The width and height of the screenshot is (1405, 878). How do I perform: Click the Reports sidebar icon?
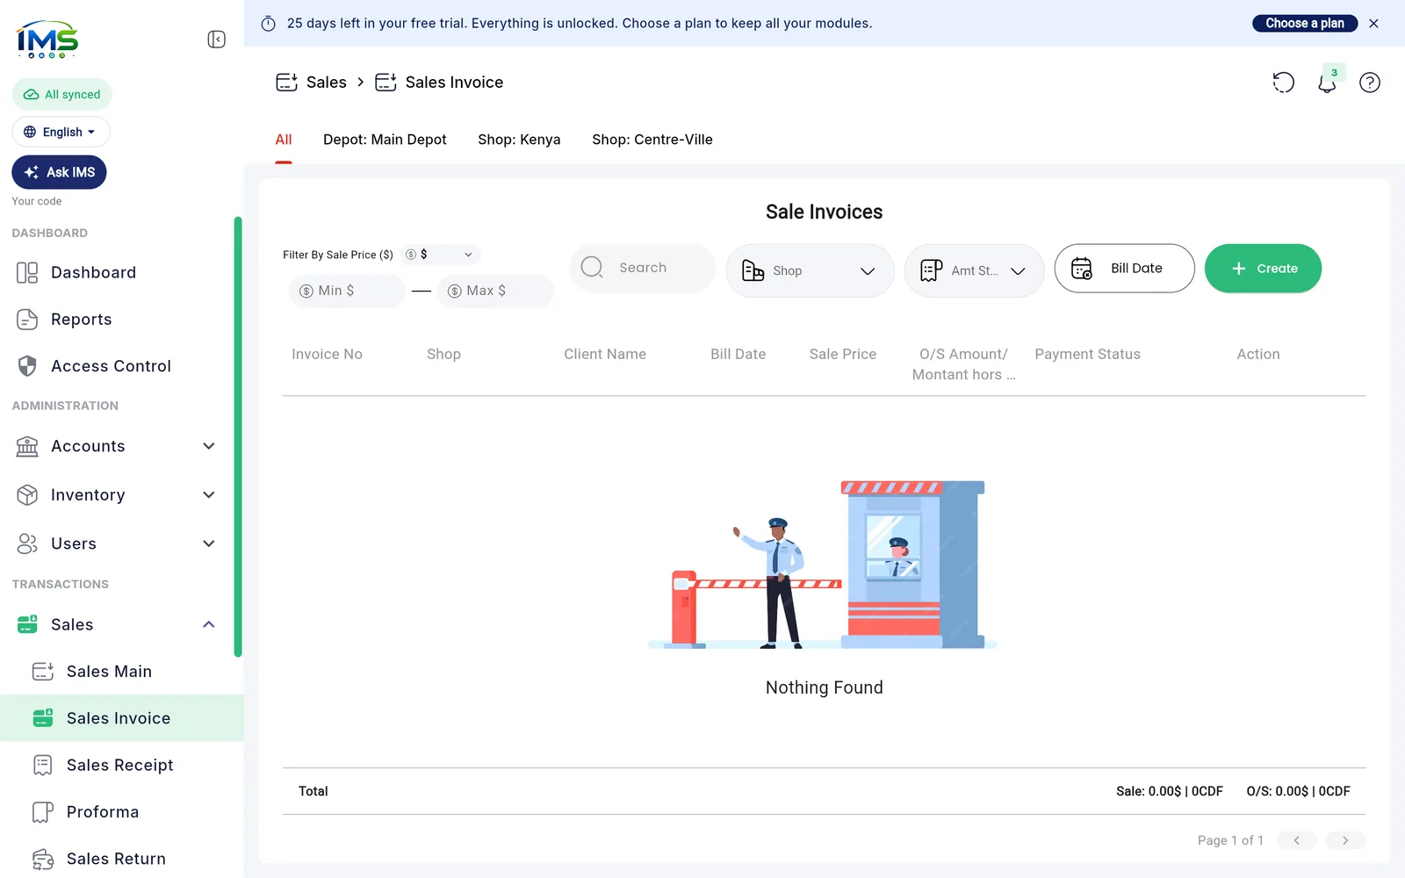click(x=27, y=320)
